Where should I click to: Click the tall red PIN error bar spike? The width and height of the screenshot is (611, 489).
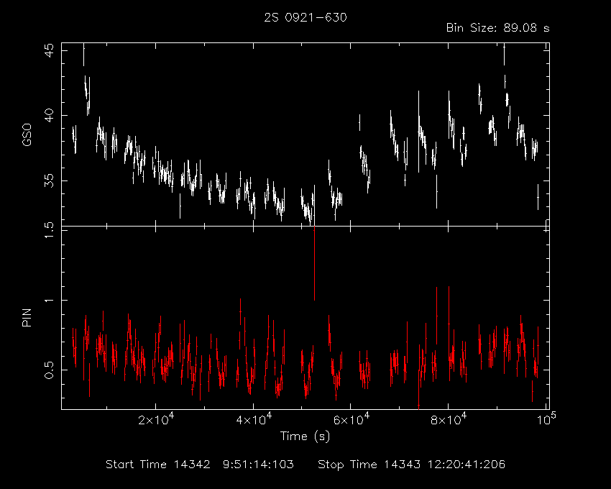[314, 264]
